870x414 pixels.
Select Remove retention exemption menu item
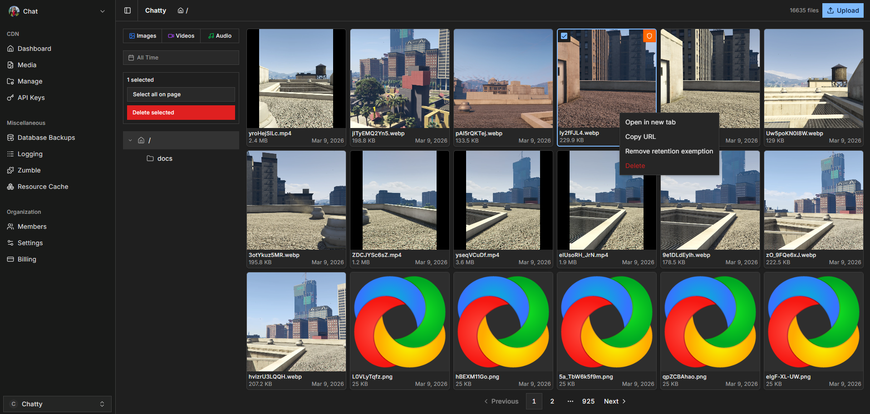tap(669, 151)
